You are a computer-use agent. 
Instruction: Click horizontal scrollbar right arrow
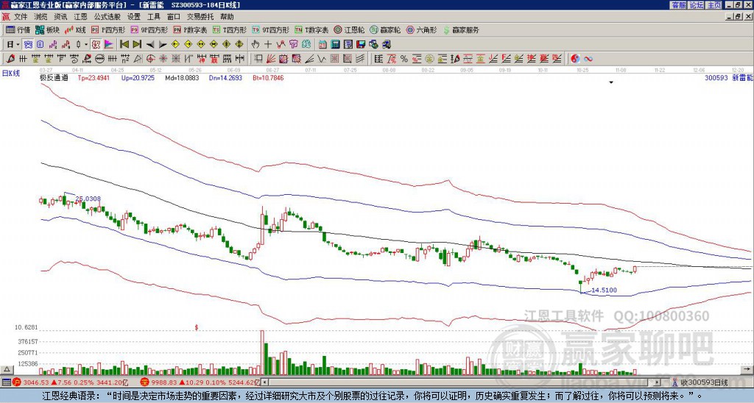tap(658, 382)
